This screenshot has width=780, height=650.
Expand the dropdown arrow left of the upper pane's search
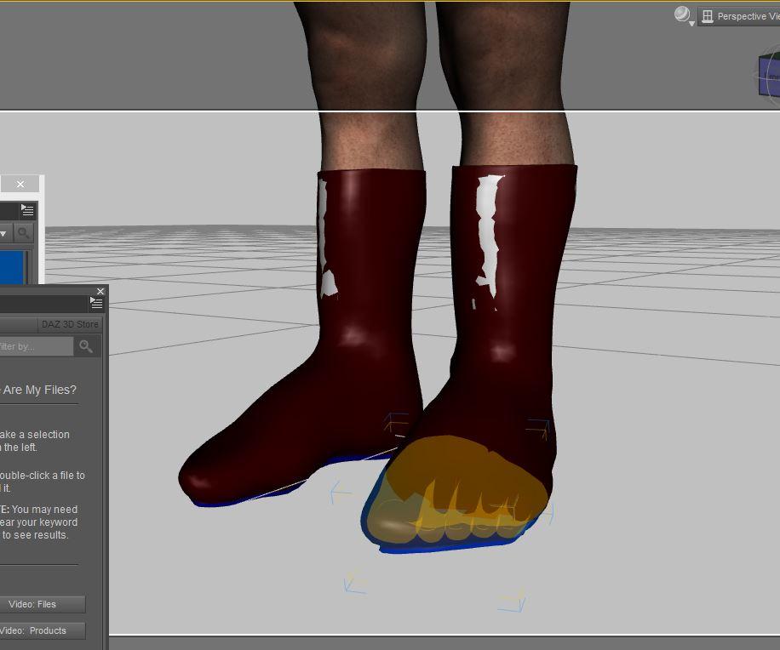pos(3,233)
